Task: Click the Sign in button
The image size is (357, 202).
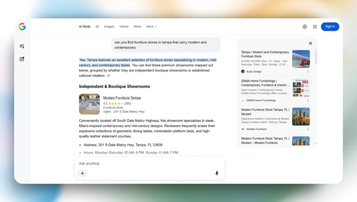Action: pos(330,27)
